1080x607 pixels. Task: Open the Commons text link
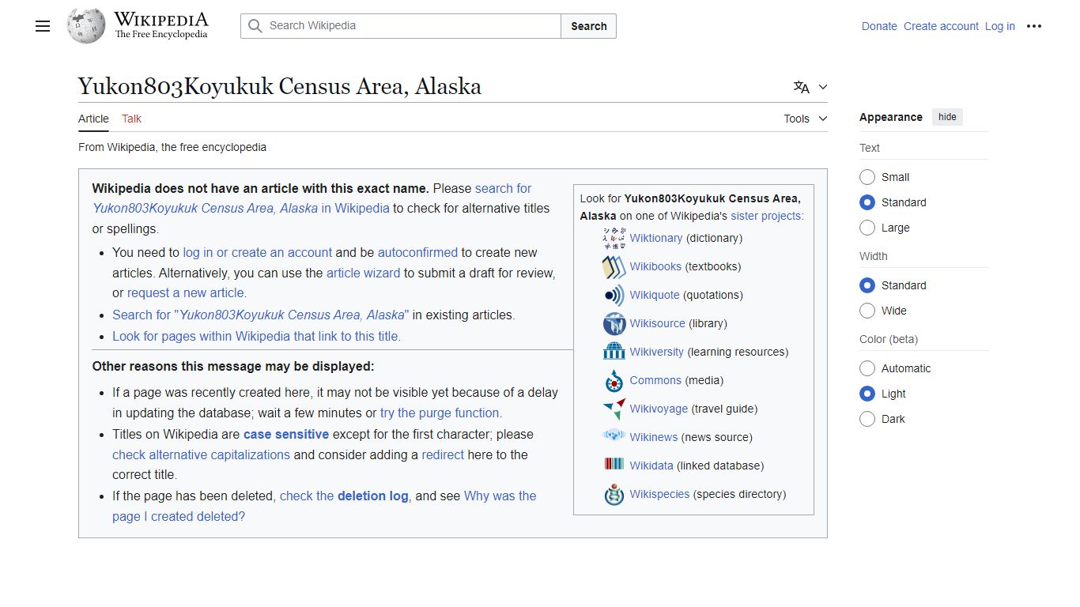(x=655, y=380)
